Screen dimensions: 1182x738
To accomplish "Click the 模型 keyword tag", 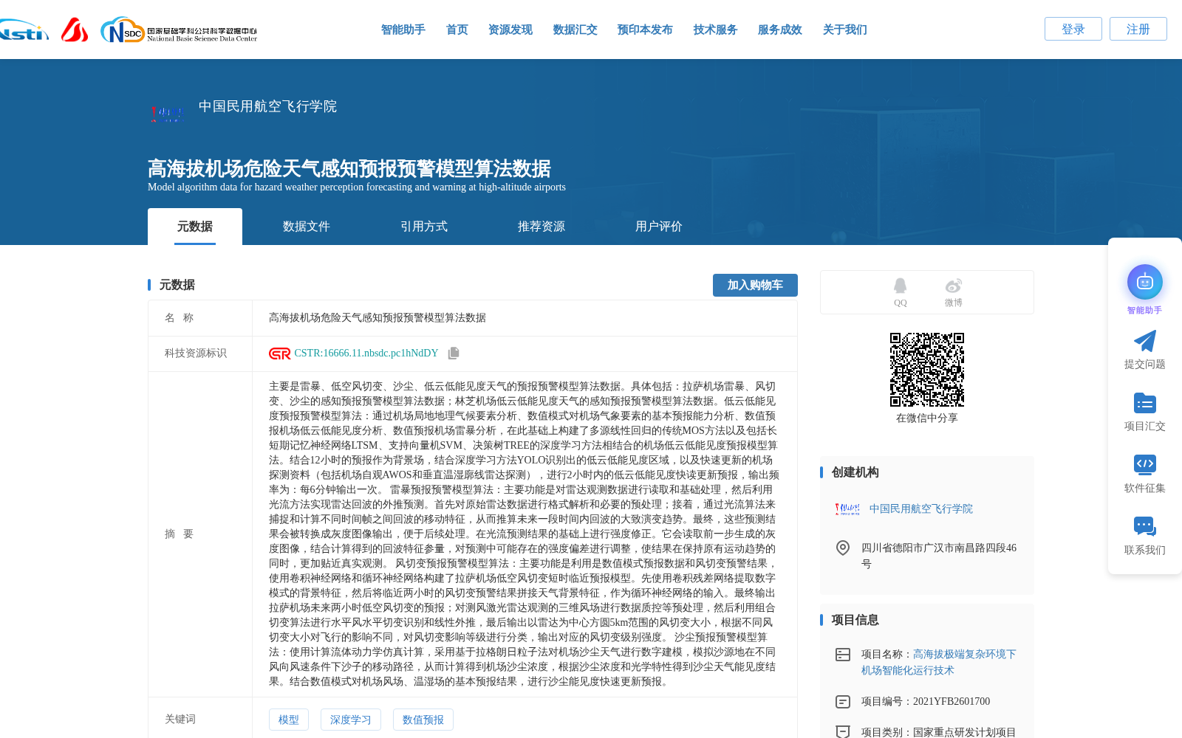I will tap(289, 720).
